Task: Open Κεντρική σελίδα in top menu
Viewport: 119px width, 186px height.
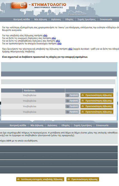Action: (22, 19)
